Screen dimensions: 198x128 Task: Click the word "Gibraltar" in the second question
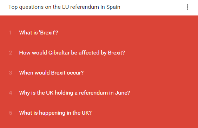pos(59,53)
